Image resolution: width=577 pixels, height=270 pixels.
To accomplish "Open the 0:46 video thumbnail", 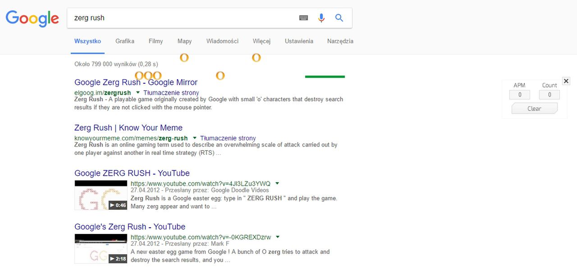I will 101,195.
